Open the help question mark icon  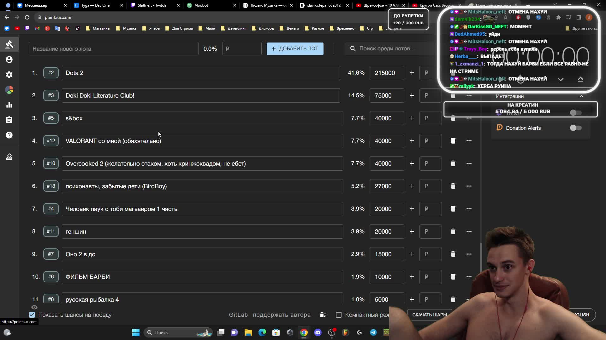pos(9,135)
